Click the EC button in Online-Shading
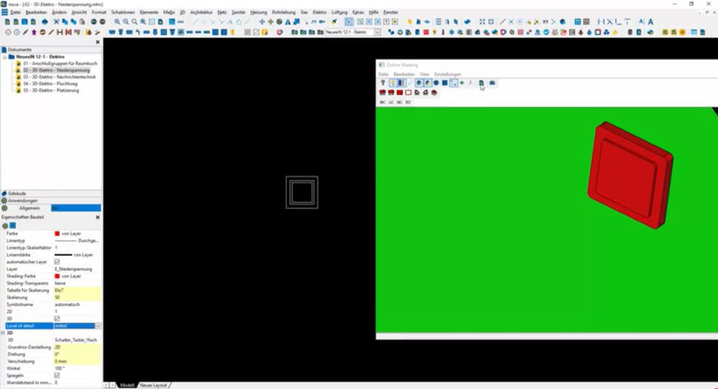The width and height of the screenshot is (718, 389). coord(408,102)
